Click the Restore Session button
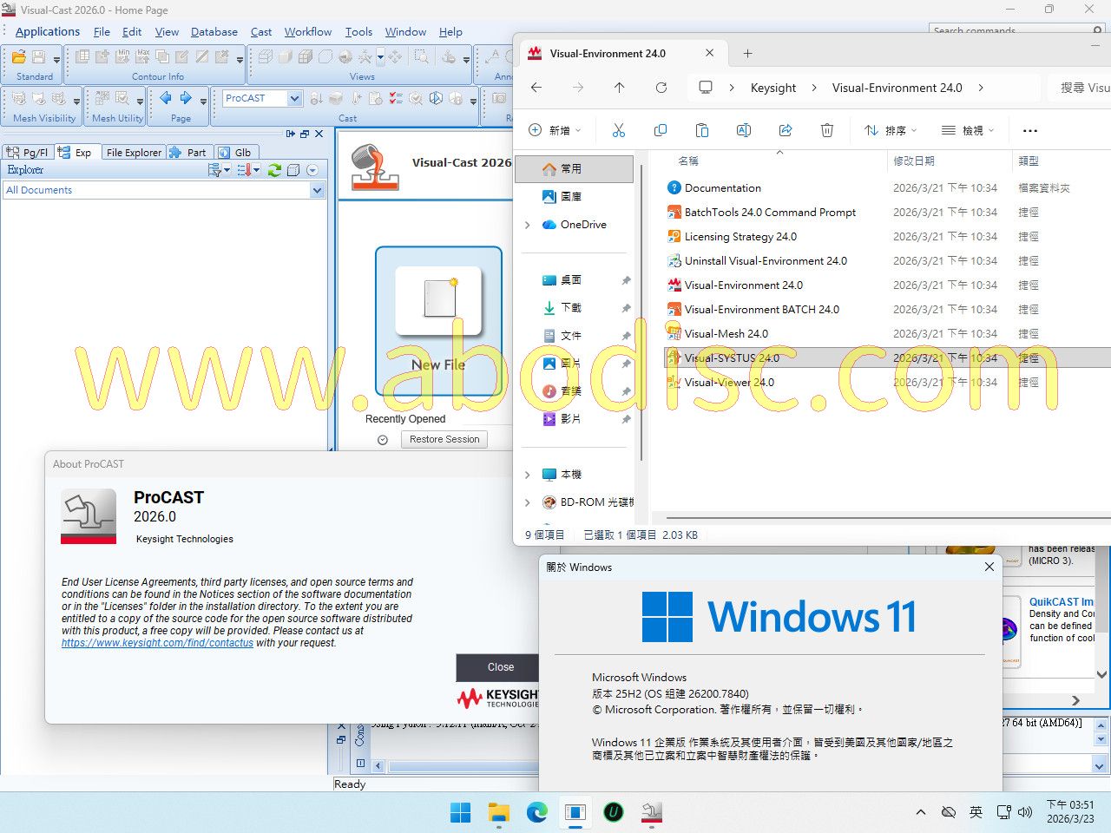This screenshot has height=833, width=1111. [444, 439]
